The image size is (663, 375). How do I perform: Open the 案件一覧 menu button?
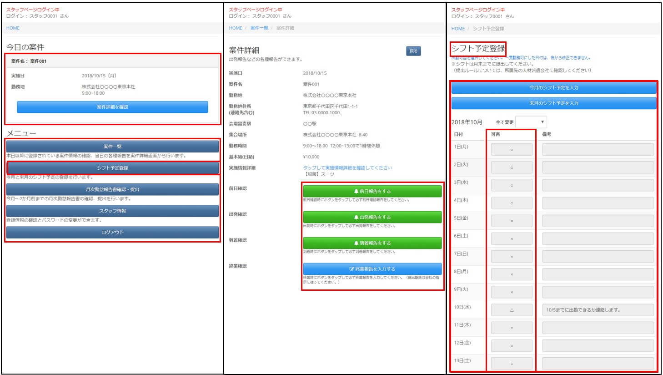(112, 147)
